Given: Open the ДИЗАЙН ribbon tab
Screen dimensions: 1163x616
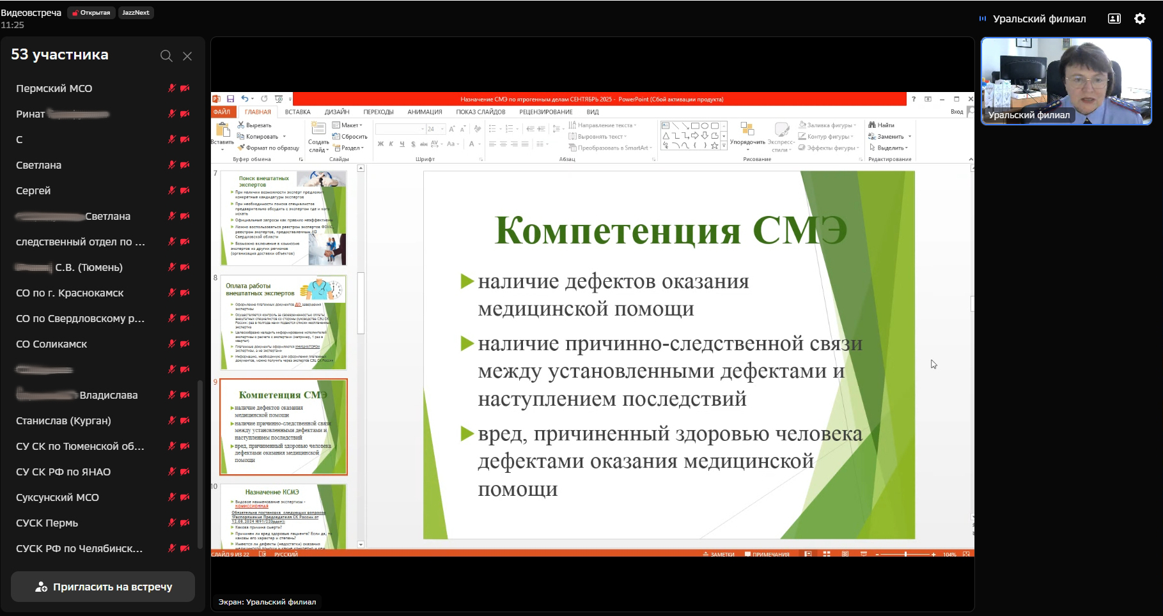Looking at the screenshot, I should pyautogui.click(x=336, y=112).
